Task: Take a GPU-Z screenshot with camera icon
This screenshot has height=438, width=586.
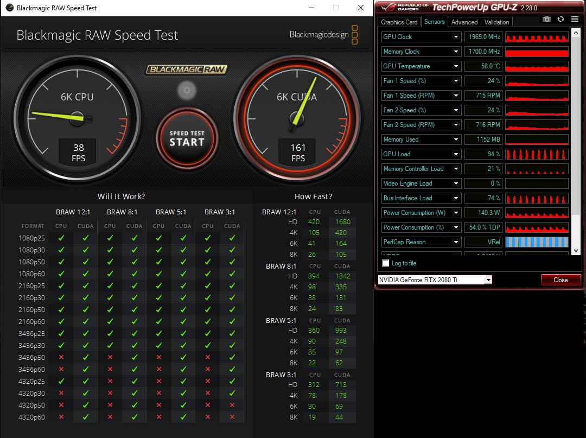Action: pos(546,19)
